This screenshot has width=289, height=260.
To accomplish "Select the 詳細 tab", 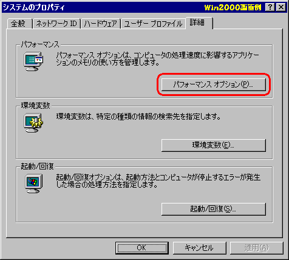I will (199, 23).
